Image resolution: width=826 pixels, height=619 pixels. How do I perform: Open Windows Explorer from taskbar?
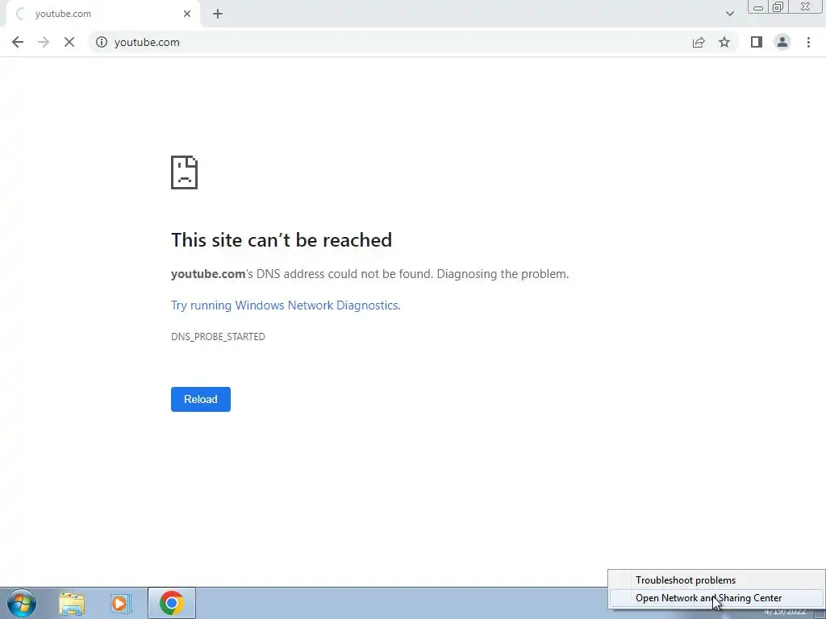tap(72, 604)
